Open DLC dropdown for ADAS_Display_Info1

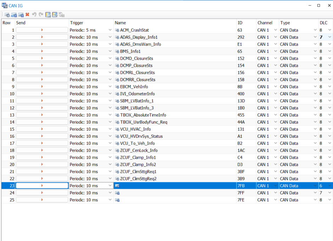329,37
